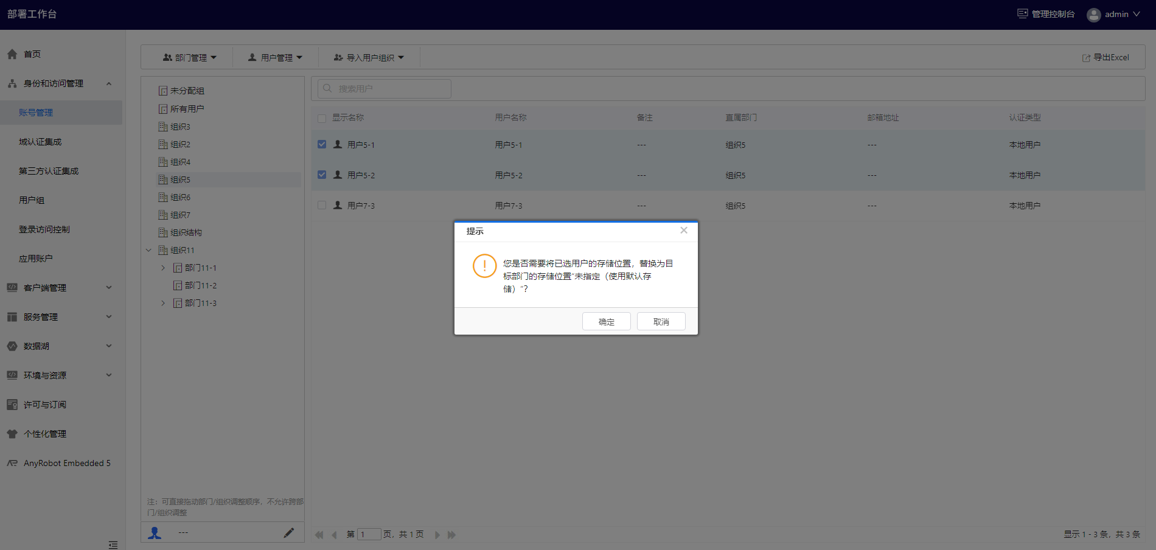Screen dimensions: 1156x550
Task: Click the page number input box
Action: tap(369, 534)
